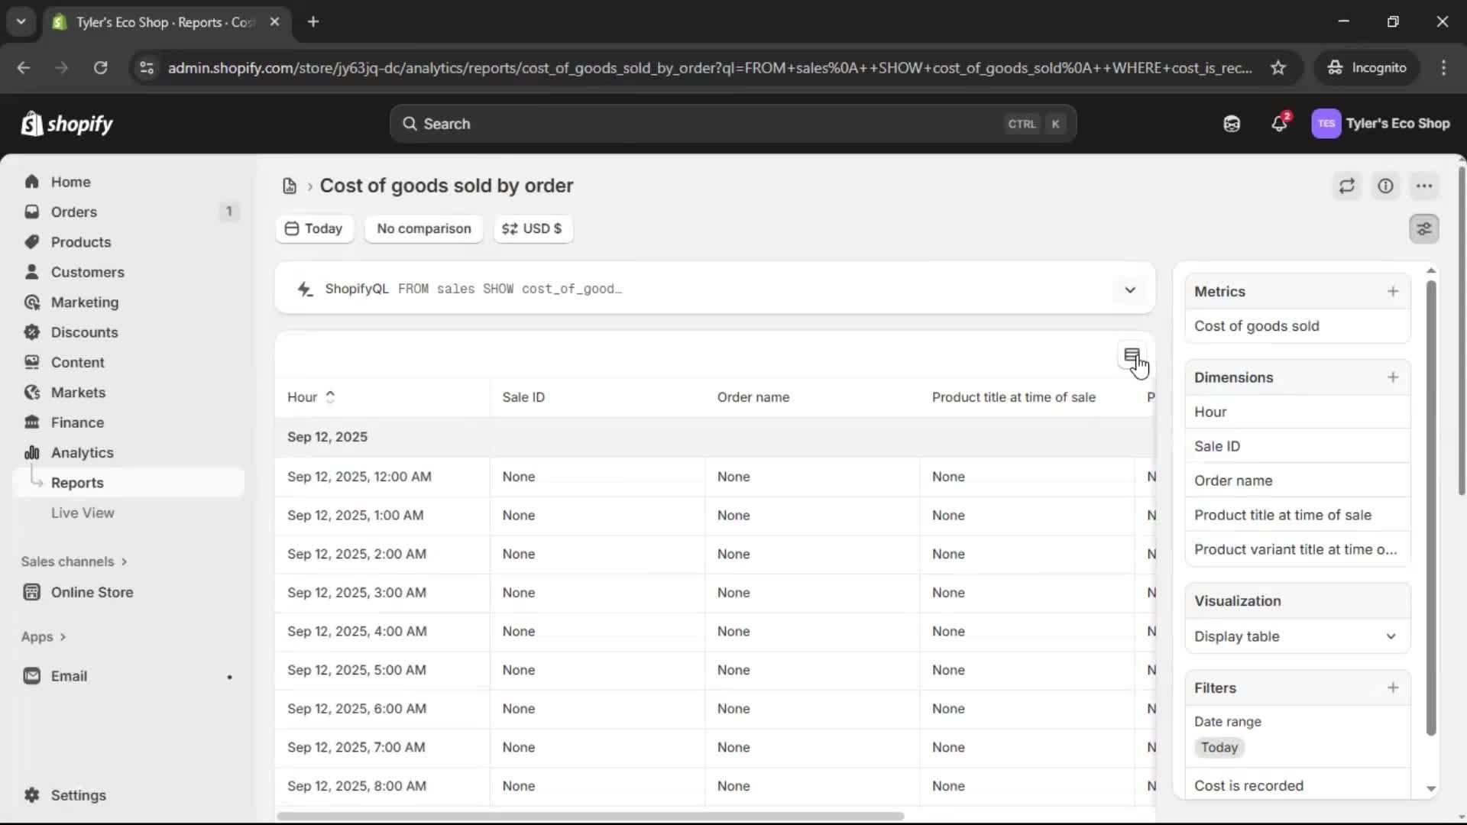The width and height of the screenshot is (1467, 825).
Task: Add a new metric with plus icon
Action: tap(1393, 291)
